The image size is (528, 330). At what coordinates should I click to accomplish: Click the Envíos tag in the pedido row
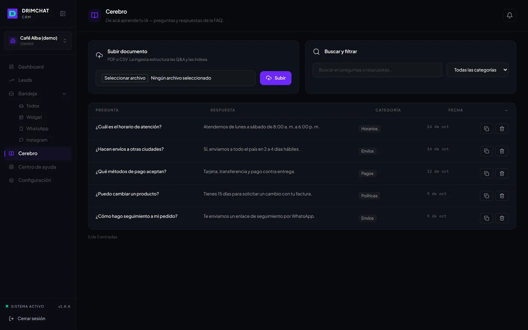pyautogui.click(x=367, y=218)
